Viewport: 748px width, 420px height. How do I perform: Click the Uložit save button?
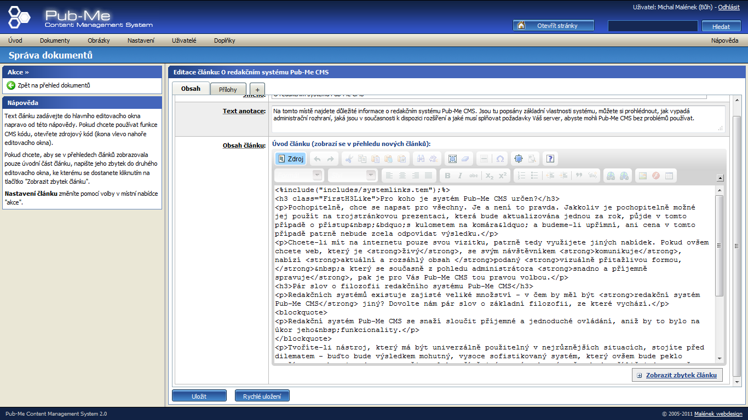(x=199, y=396)
